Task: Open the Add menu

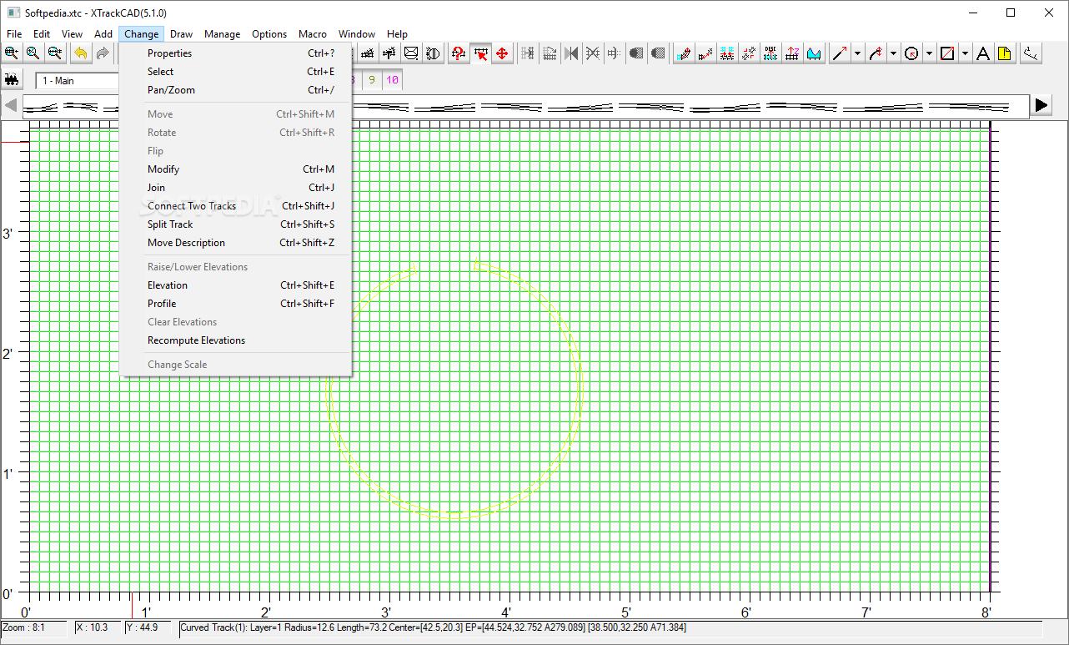Action: point(103,34)
